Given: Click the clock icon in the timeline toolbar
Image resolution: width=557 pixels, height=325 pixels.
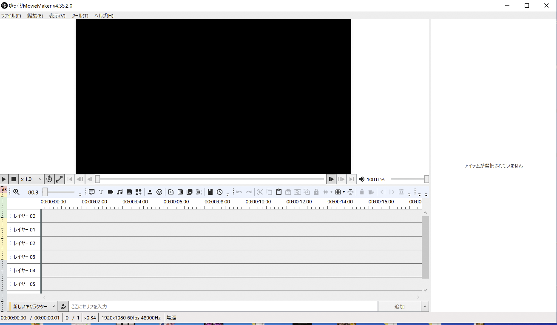Looking at the screenshot, I should [220, 192].
